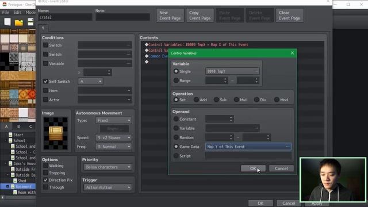Click Clear Event Page button
This screenshot has height=207, width=368.
click(290, 16)
